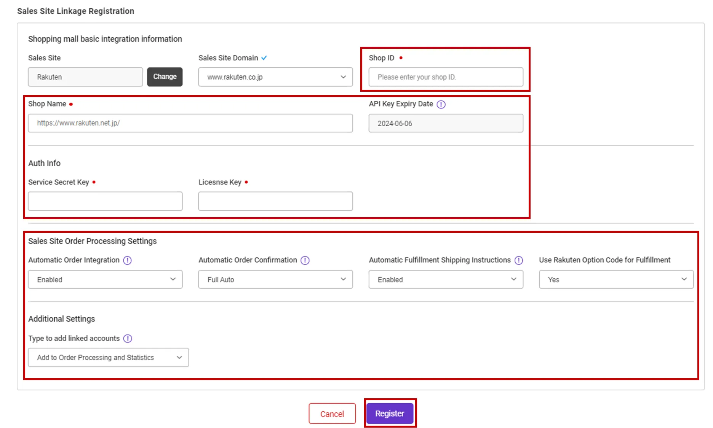This screenshot has height=428, width=713.
Task: Click info icon next to Automatic Order Integration
Action: (x=127, y=260)
